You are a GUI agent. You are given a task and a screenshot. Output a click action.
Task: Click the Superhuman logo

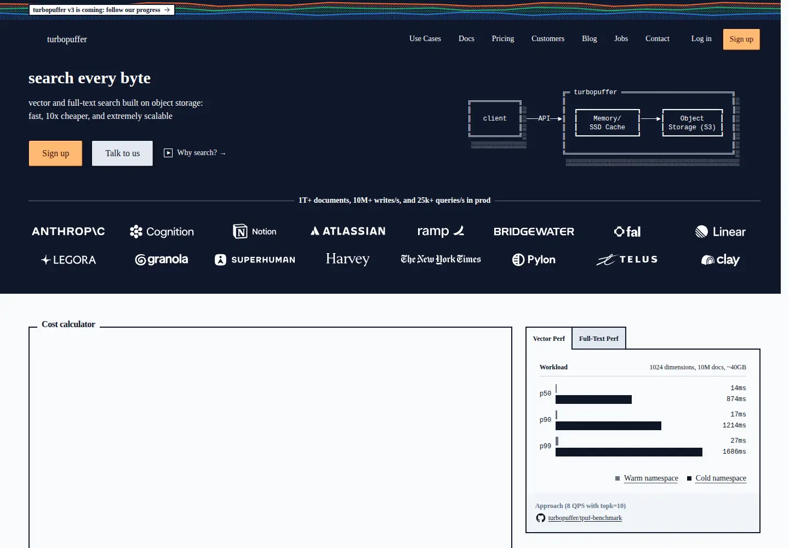[x=255, y=260]
